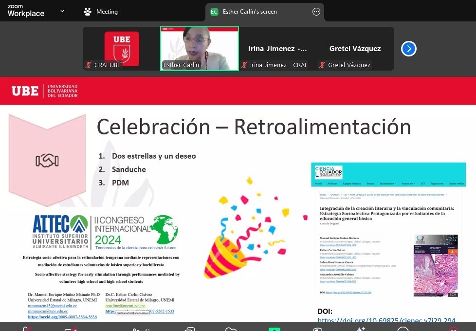
Task: Open Equipo editorial in the journal navigation
Action: (352, 184)
